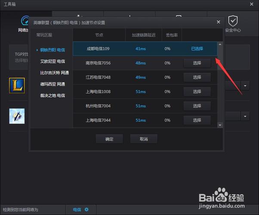Click the 常玩区服 heading
The height and width of the screenshot is (215, 259).
coord(44,35)
